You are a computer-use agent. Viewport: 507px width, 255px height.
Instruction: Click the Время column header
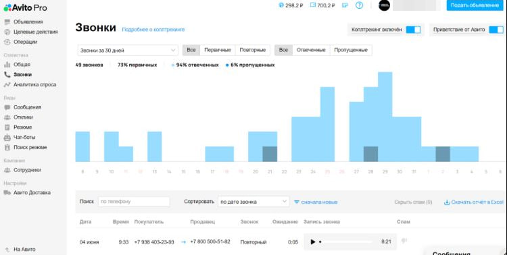(x=120, y=222)
